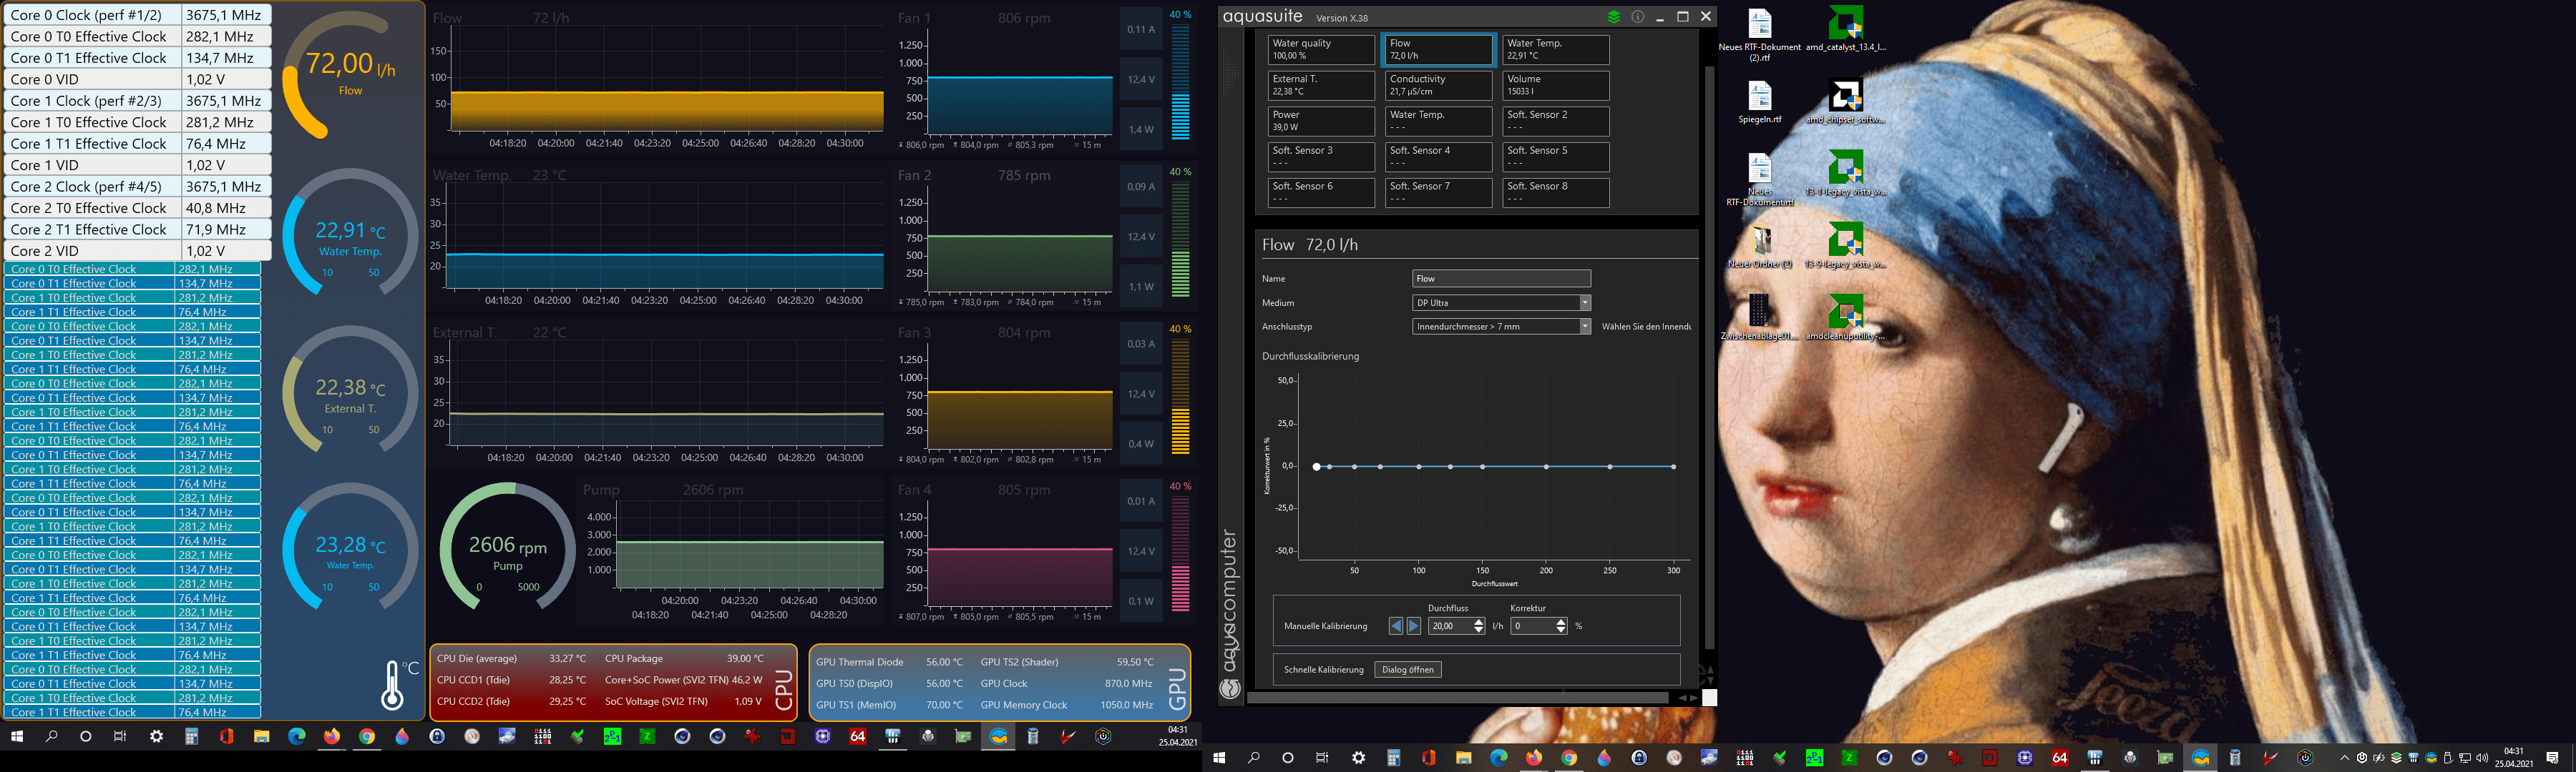Open Start menu on right monitor taskbar
The image size is (2576, 772).
[x=1219, y=758]
